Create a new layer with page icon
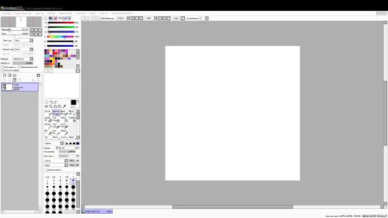The width and height of the screenshot is (388, 218). (4, 75)
